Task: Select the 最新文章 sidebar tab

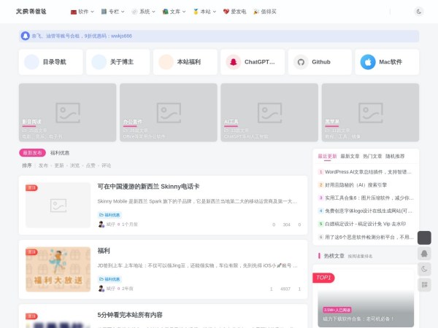Action: (350, 156)
